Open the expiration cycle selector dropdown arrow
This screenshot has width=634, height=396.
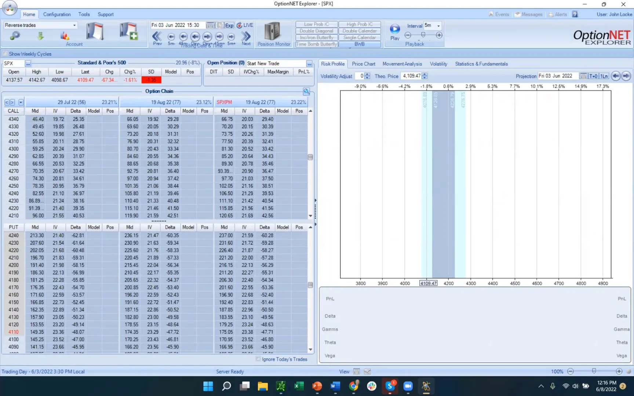pos(21,102)
